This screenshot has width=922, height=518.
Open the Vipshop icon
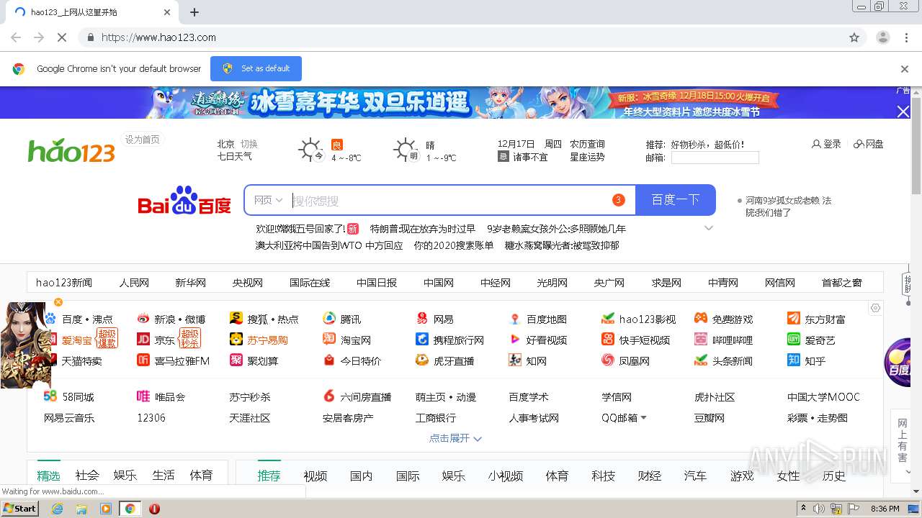[143, 396]
